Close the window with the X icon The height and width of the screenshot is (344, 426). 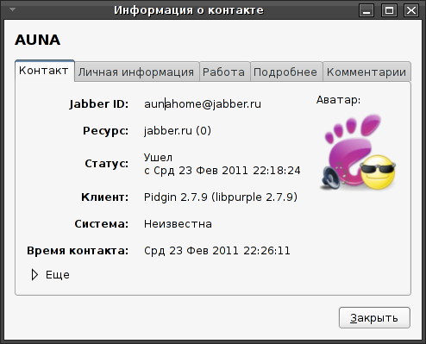(x=411, y=10)
